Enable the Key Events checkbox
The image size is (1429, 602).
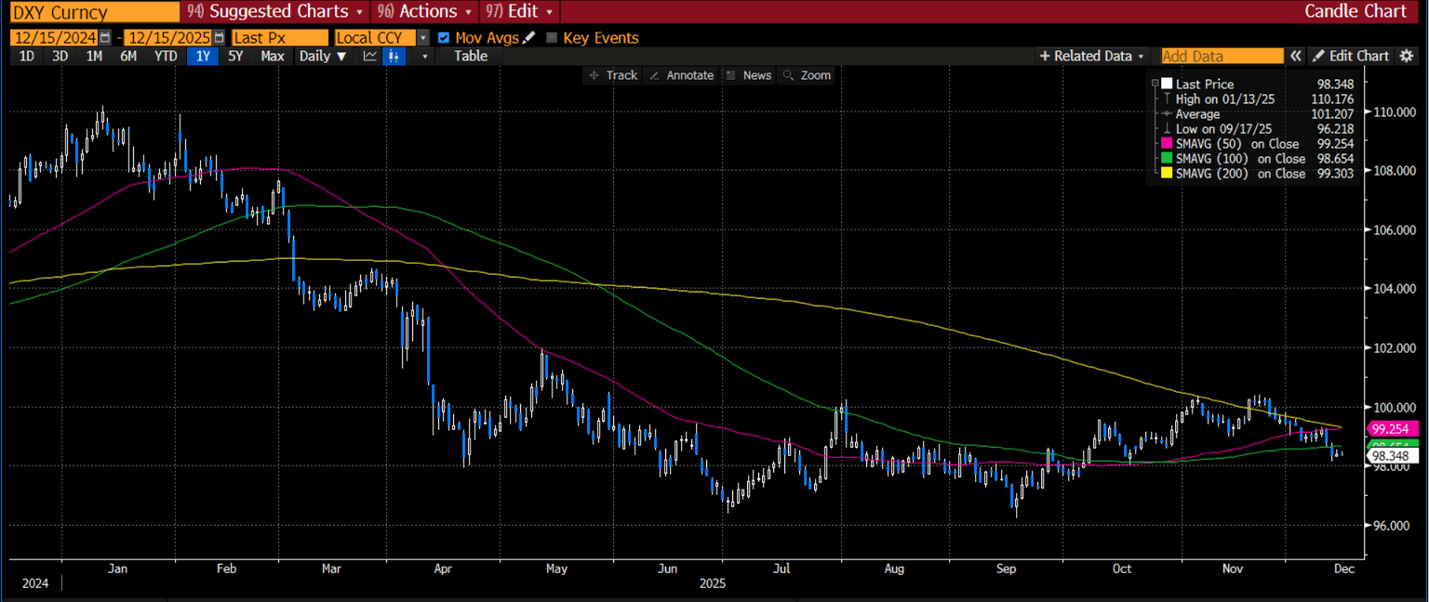(551, 38)
